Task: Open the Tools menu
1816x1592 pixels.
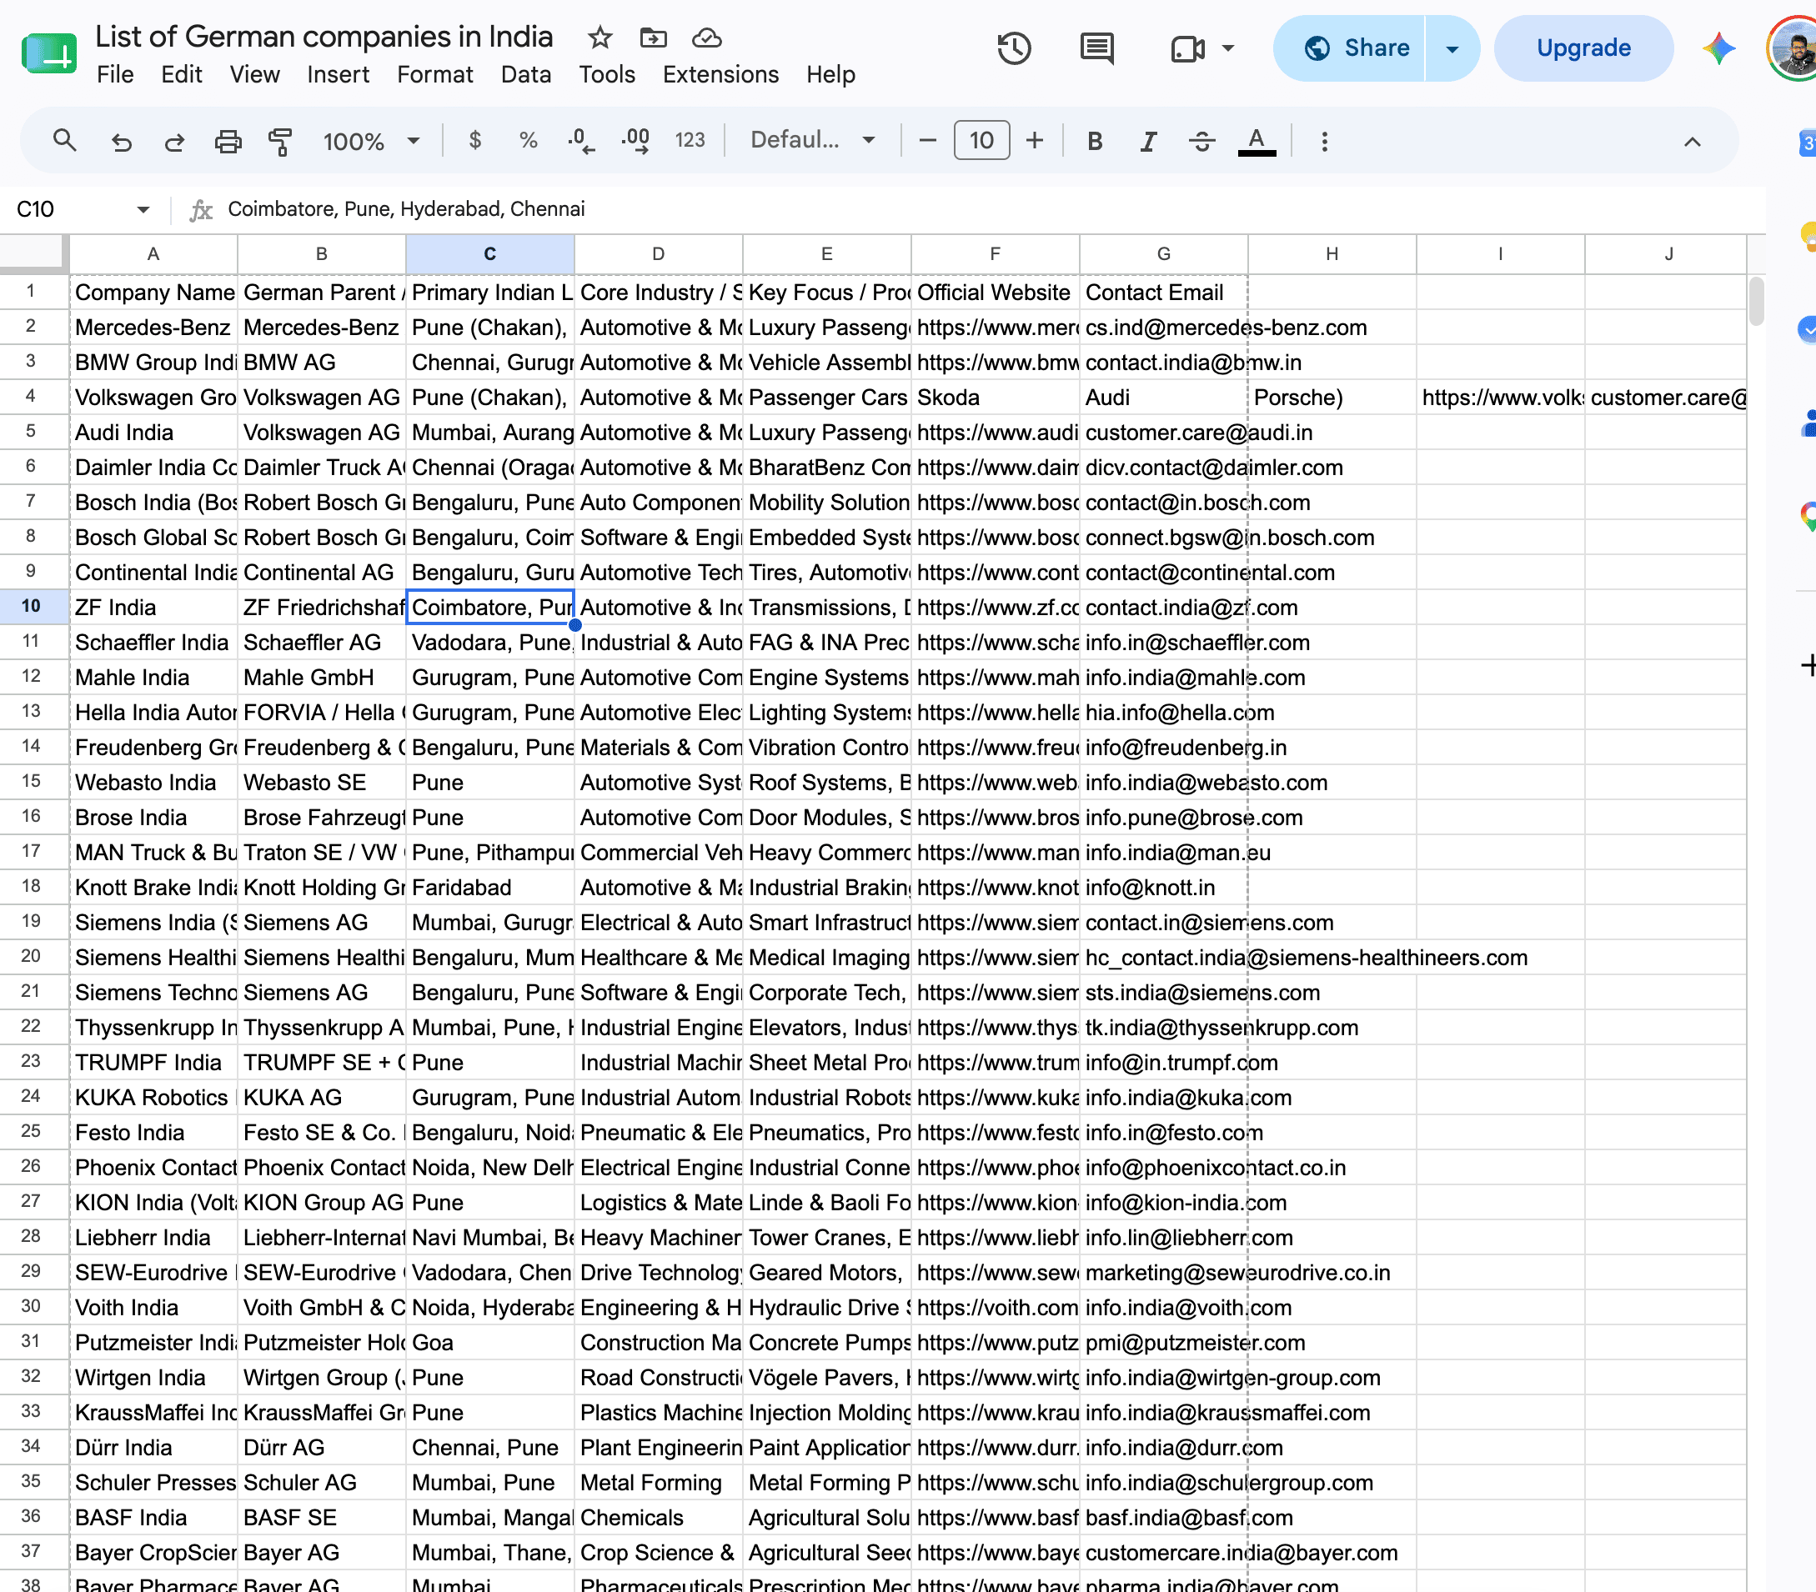Action: [607, 75]
